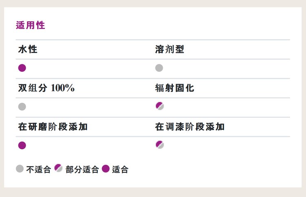Click the half-purple dot under 辐射固化
Image resolution: width=306 pixels, height=197 pixels.
[x=160, y=106]
